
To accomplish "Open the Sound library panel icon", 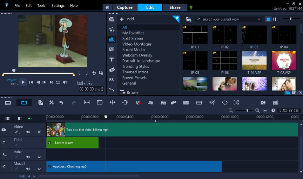I will (112, 29).
